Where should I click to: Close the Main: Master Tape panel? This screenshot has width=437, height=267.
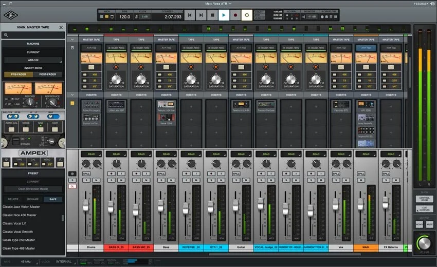click(x=61, y=27)
